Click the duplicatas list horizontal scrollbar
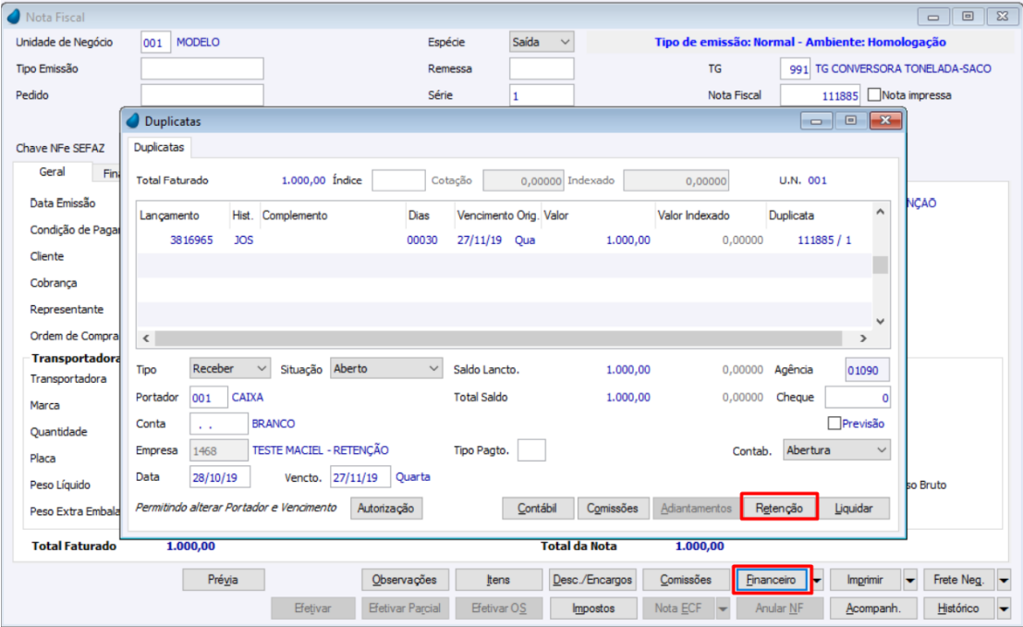The height and width of the screenshot is (627, 1023). (499, 338)
